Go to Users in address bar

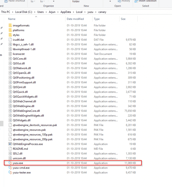pos(41,12)
